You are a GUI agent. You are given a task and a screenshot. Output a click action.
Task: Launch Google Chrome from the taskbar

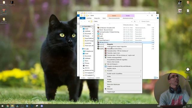click(7, 106)
